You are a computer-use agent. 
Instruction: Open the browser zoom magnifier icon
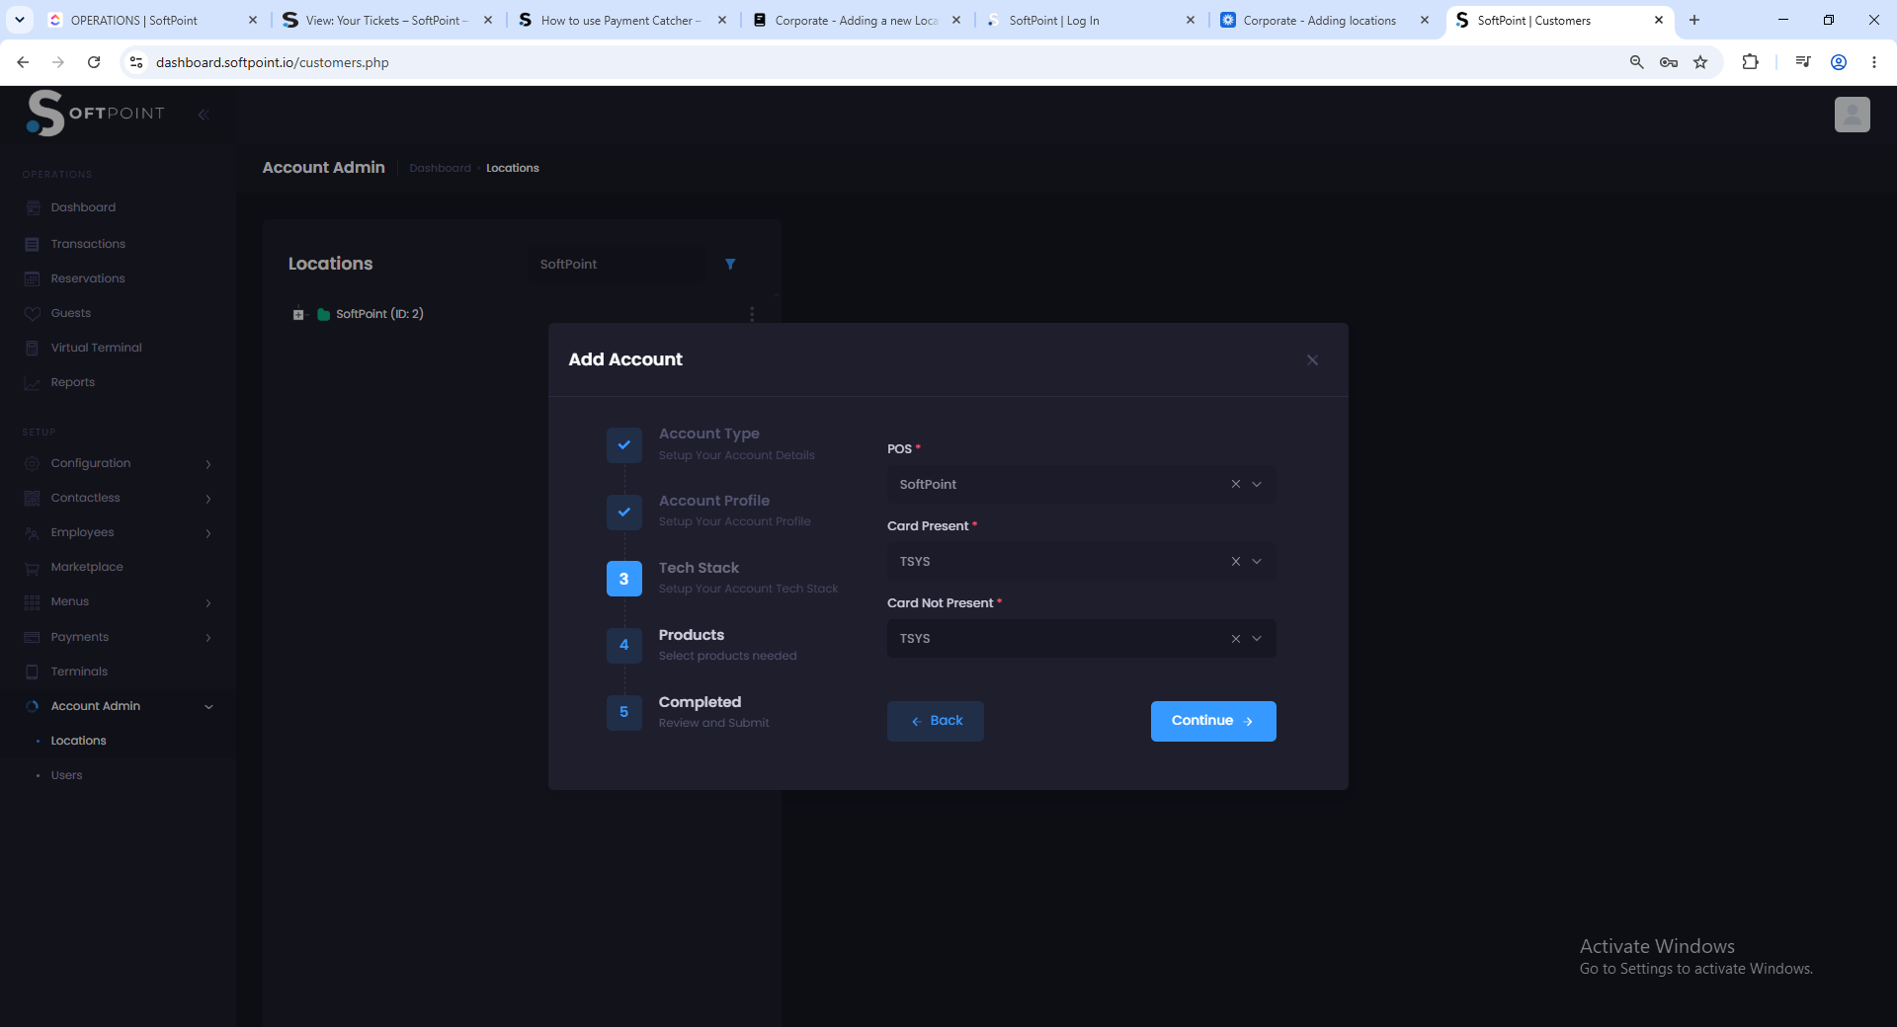(x=1637, y=62)
